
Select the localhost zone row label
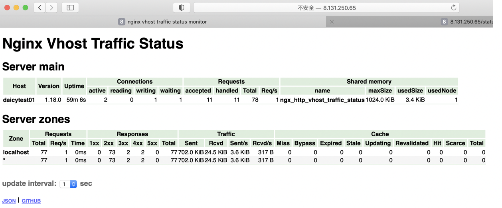16,152
